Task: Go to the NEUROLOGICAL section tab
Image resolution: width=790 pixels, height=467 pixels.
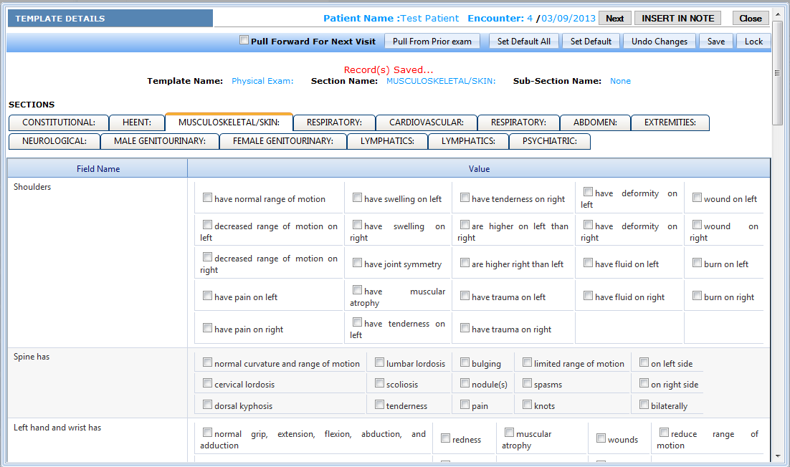Action: point(54,141)
